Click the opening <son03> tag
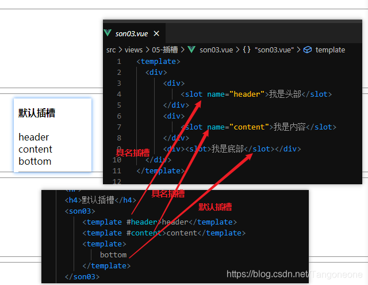Screen dimensions: 368x285 click(x=80, y=211)
